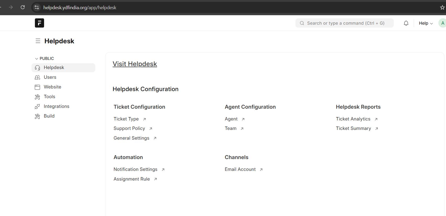Open the Support Policy link

pos(129,128)
